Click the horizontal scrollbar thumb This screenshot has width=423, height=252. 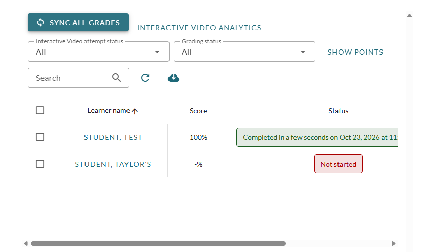tap(158, 243)
